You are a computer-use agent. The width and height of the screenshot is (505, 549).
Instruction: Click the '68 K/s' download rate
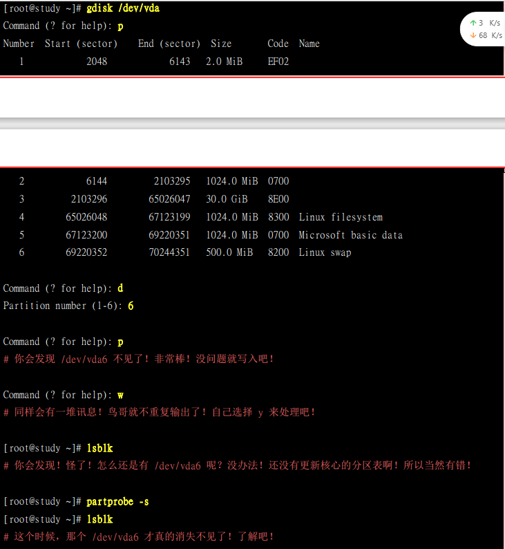(490, 35)
